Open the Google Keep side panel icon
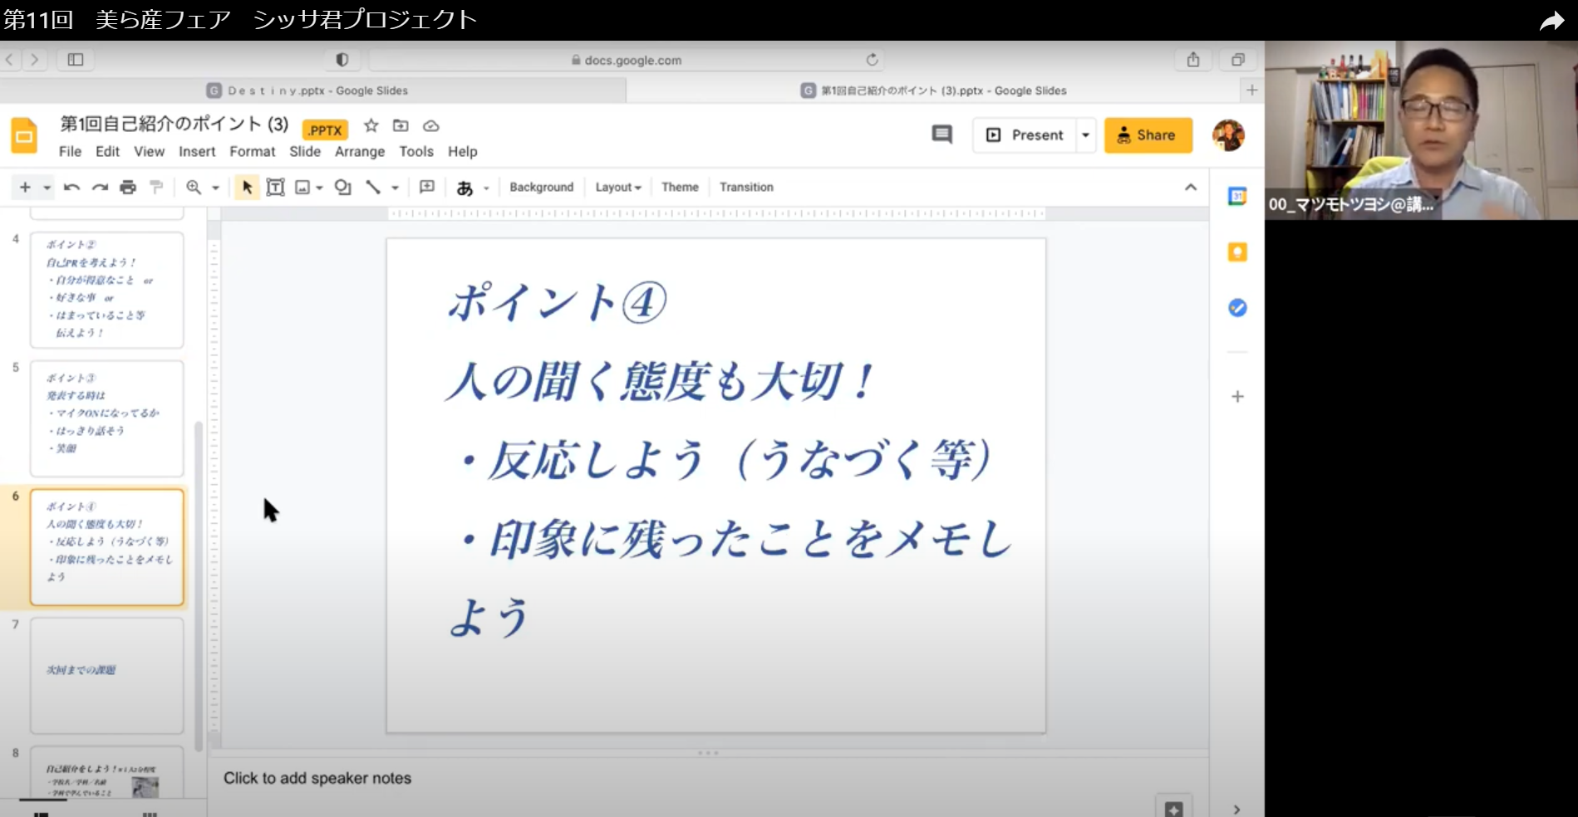The image size is (1578, 817). (1237, 252)
